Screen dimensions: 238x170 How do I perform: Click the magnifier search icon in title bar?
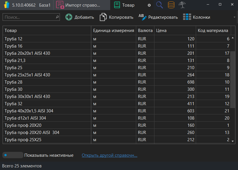pos(159,5)
